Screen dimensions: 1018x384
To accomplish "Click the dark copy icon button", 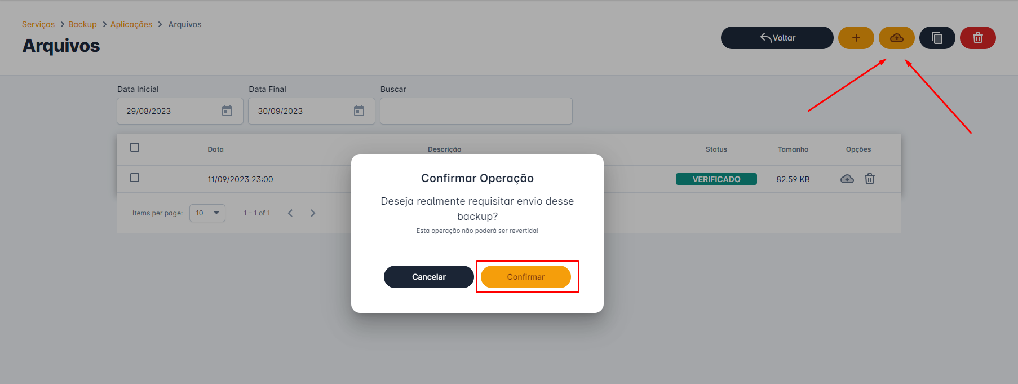I will pos(937,38).
